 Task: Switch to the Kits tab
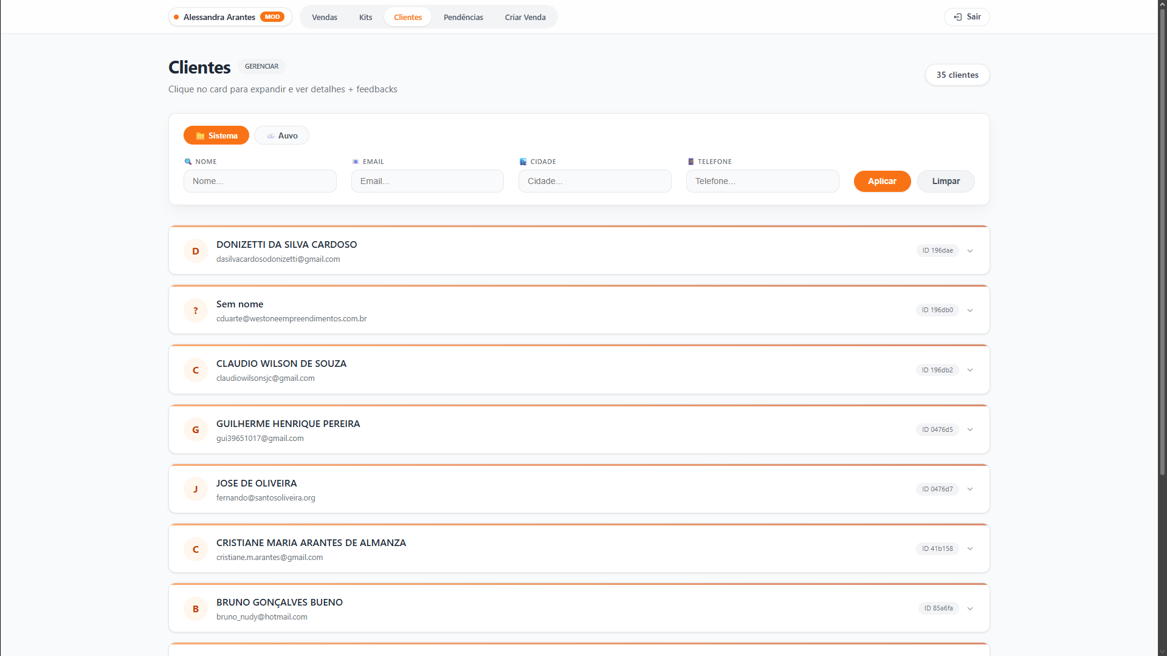point(365,17)
